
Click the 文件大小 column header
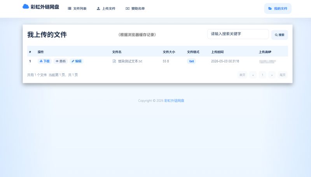click(169, 52)
